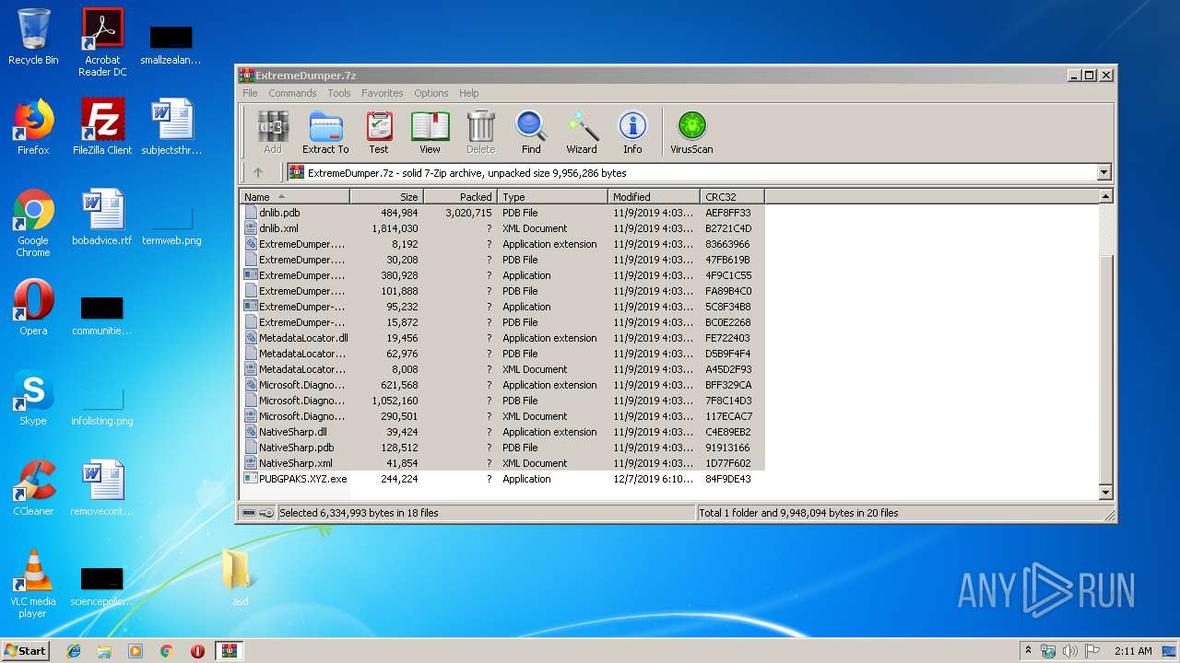1180x663 pixels.
Task: Click scrollbar down arrow in file list
Action: coord(1106,493)
